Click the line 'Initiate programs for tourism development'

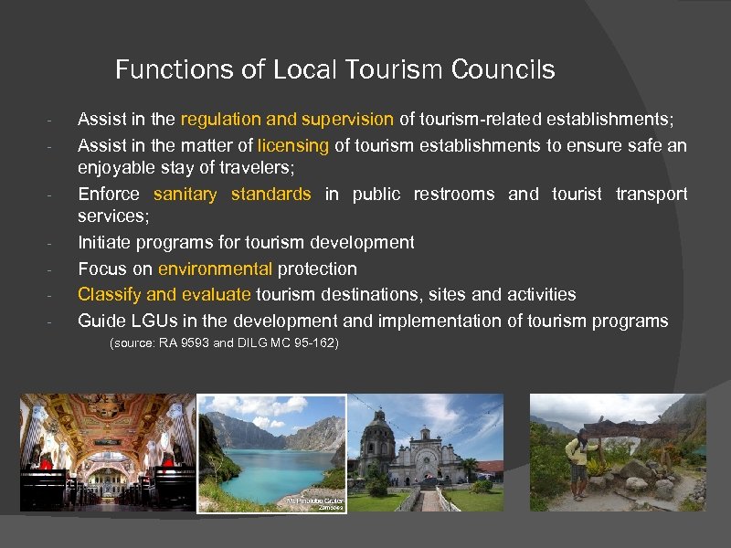(246, 242)
